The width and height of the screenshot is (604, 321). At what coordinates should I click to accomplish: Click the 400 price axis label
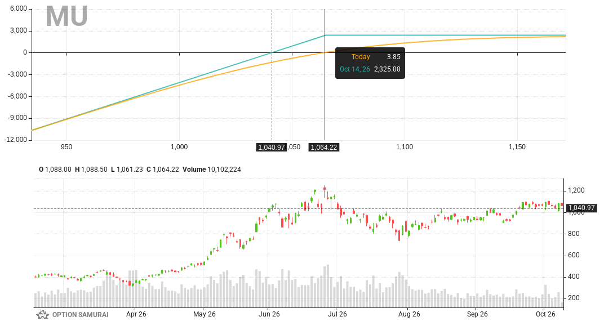(x=574, y=277)
